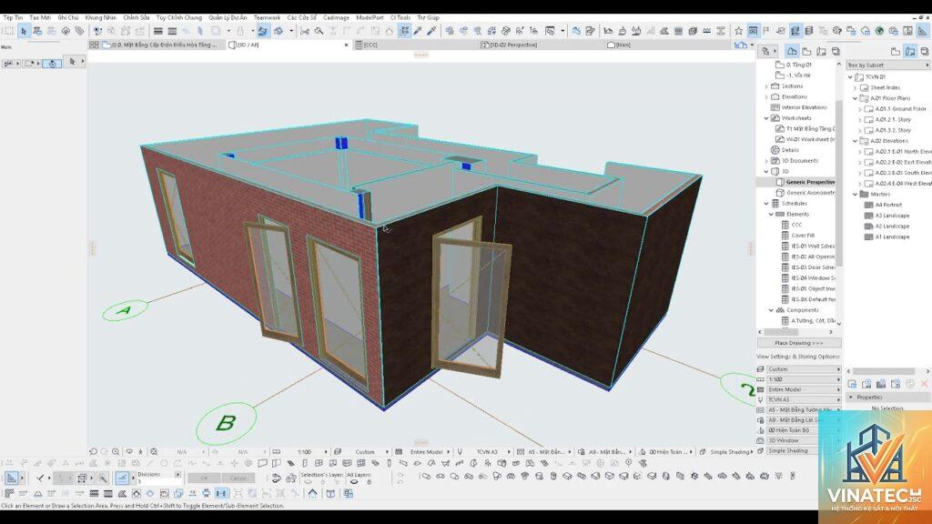Click the Navigator vertical scrollbar
Screen dimensions: 932x524
[838, 182]
